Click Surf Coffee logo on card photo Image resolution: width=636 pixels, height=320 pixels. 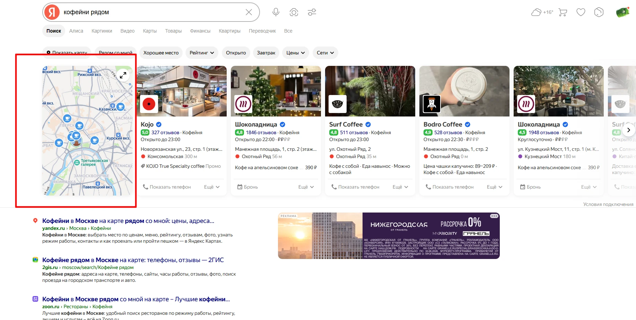(338, 104)
